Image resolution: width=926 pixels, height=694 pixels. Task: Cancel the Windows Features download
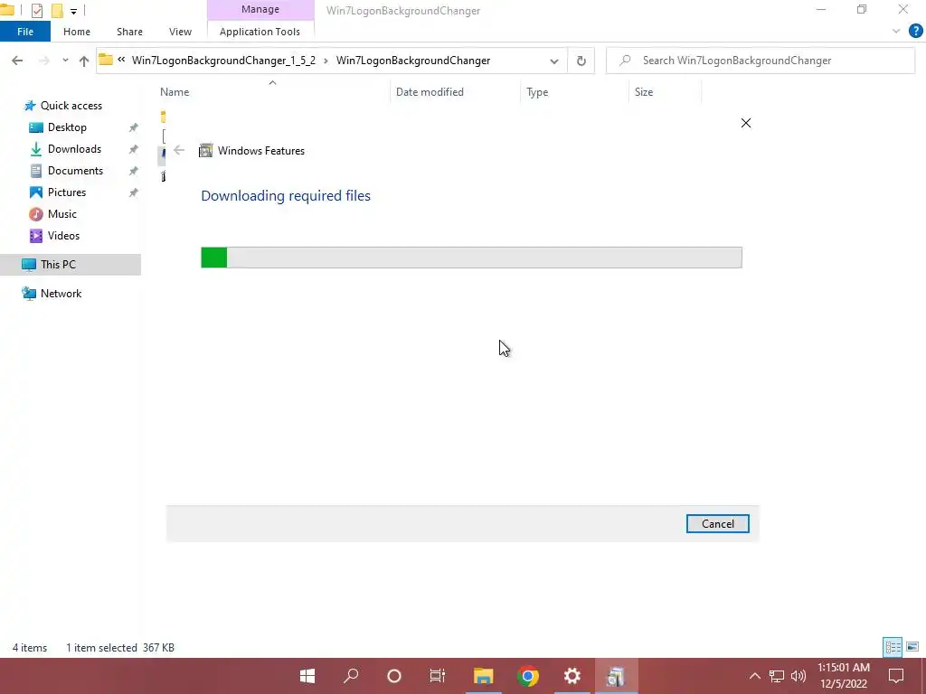[x=717, y=523]
